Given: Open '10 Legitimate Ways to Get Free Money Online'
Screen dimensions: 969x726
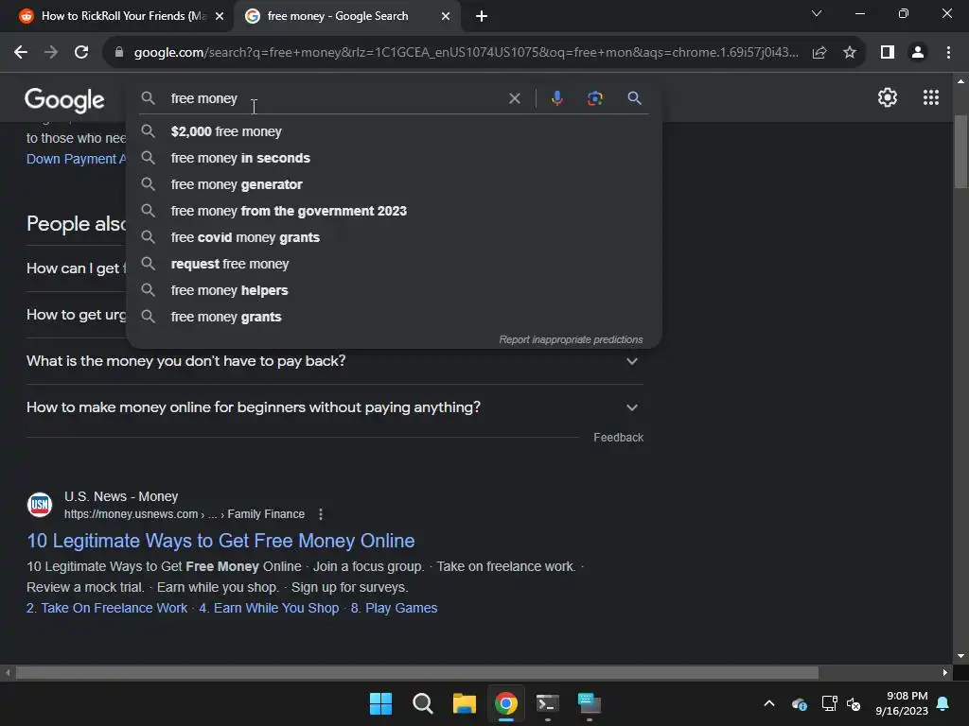Looking at the screenshot, I should coord(220,541).
